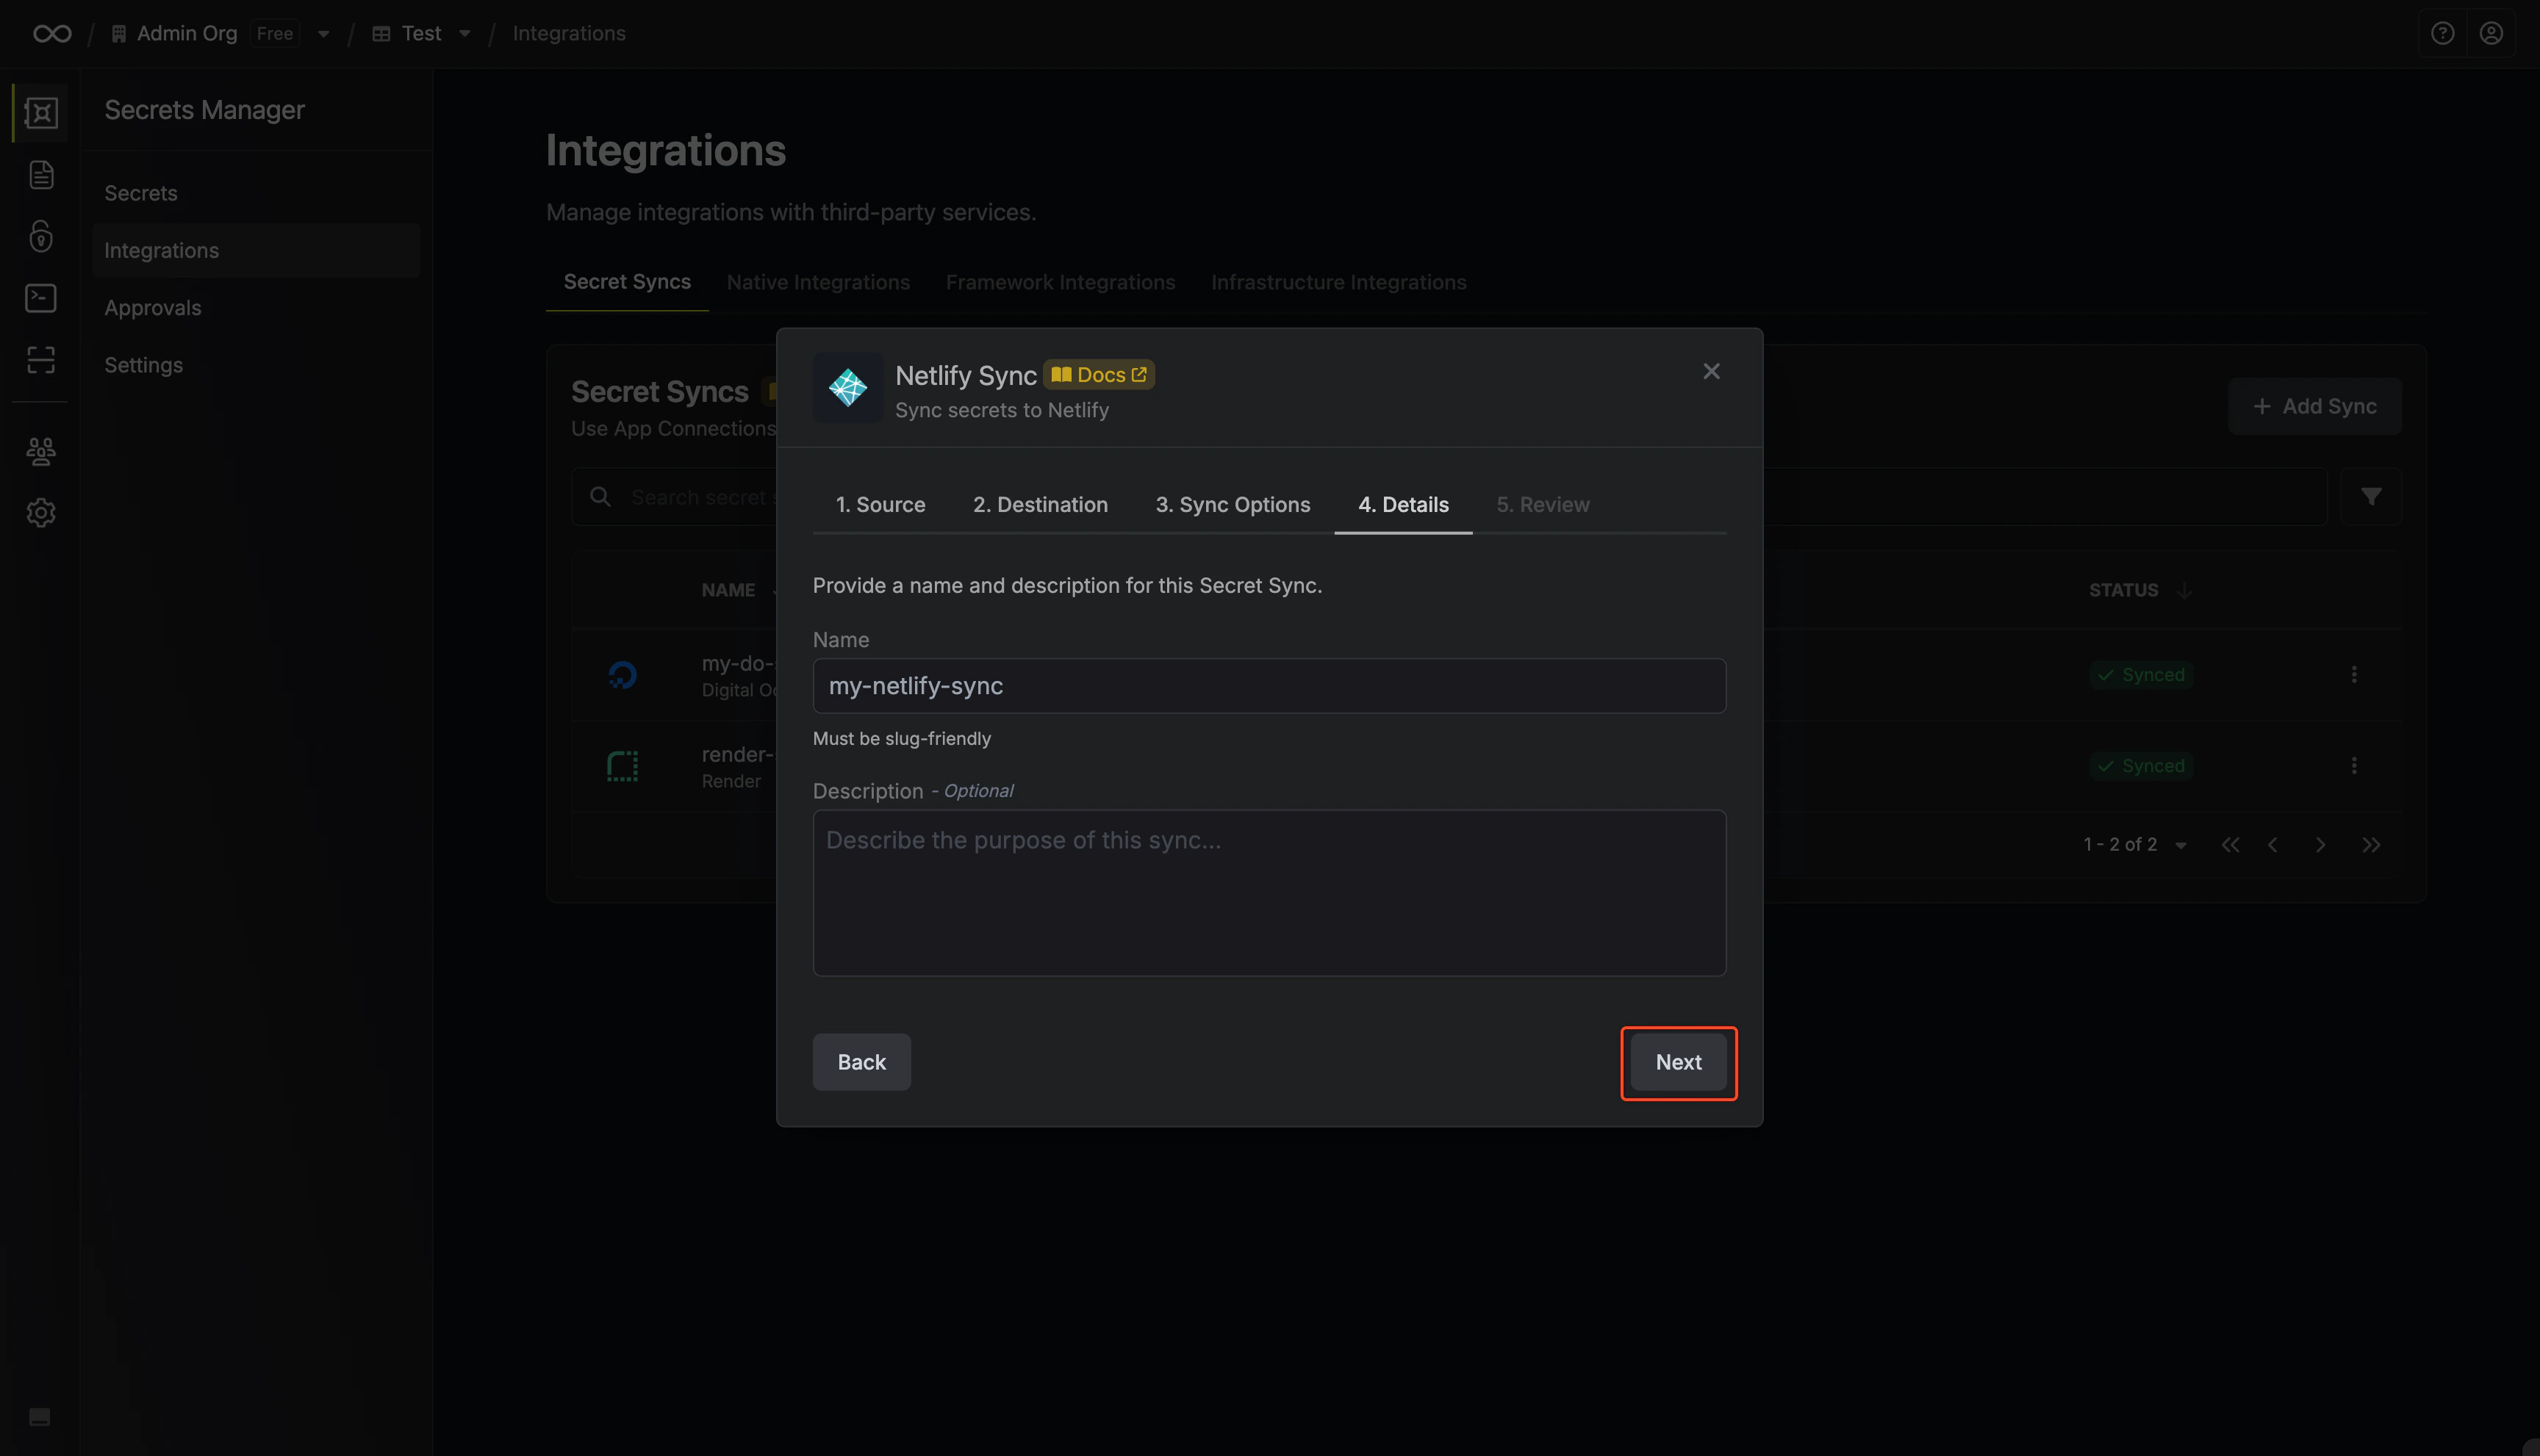Open options menu for render sync row

(x=2354, y=766)
